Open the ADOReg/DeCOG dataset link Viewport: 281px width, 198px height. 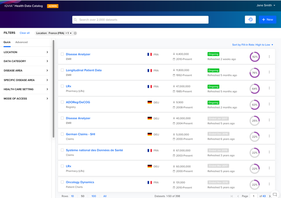[78, 102]
